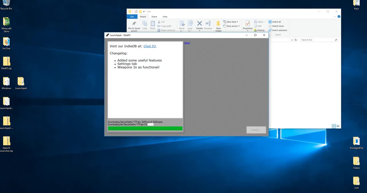Click the Properties checkmark in Explorer title bar
This screenshot has height=193, width=367.
[136, 11]
